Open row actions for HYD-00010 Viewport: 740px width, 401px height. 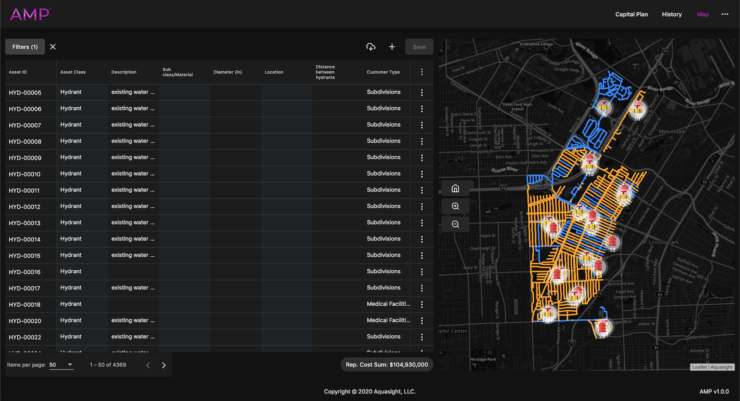click(422, 174)
